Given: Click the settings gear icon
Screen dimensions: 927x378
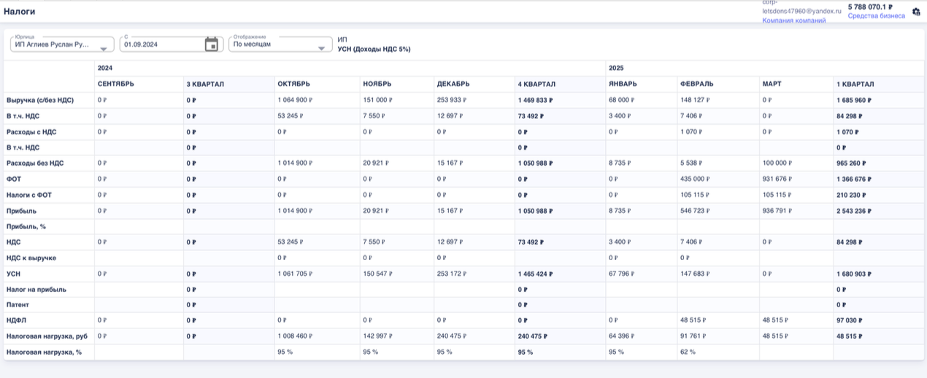Looking at the screenshot, I should (x=916, y=12).
